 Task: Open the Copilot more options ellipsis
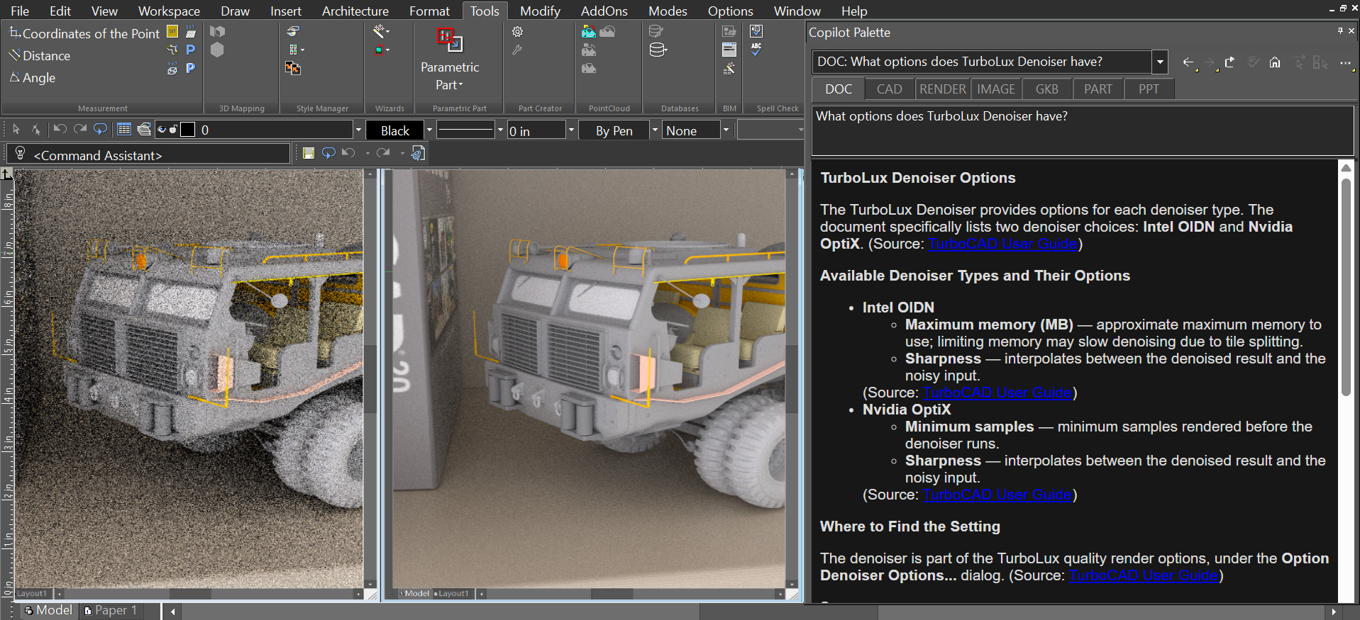pyautogui.click(x=1344, y=62)
